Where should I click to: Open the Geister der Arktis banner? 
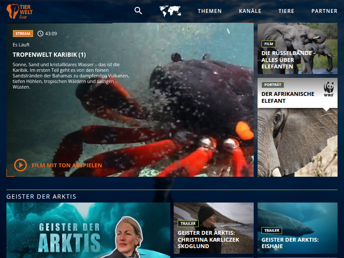point(88,230)
